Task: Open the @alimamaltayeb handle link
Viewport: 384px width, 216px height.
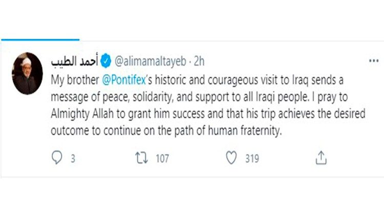Action: [x=148, y=62]
